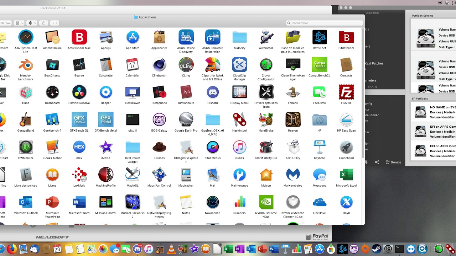Open Malwarebytes from Applications

click(293, 175)
